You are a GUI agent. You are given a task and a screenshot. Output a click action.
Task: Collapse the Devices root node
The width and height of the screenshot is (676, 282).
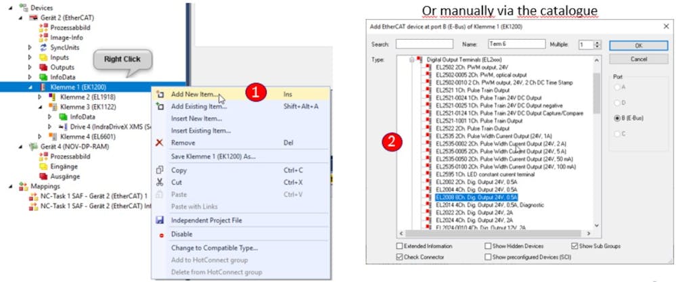pos(10,7)
